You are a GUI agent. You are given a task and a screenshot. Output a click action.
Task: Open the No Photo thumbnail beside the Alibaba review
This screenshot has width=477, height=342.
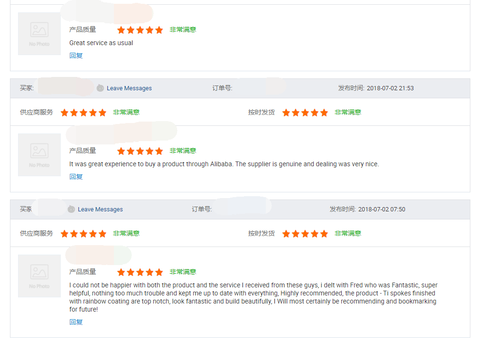pos(39,155)
